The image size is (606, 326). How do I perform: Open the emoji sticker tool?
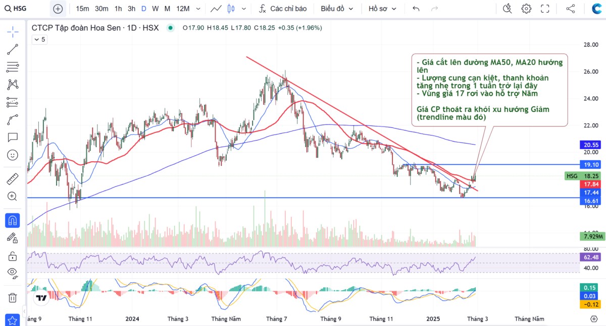tap(13, 155)
